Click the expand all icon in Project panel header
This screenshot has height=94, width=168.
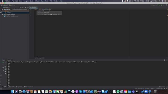click(23, 8)
